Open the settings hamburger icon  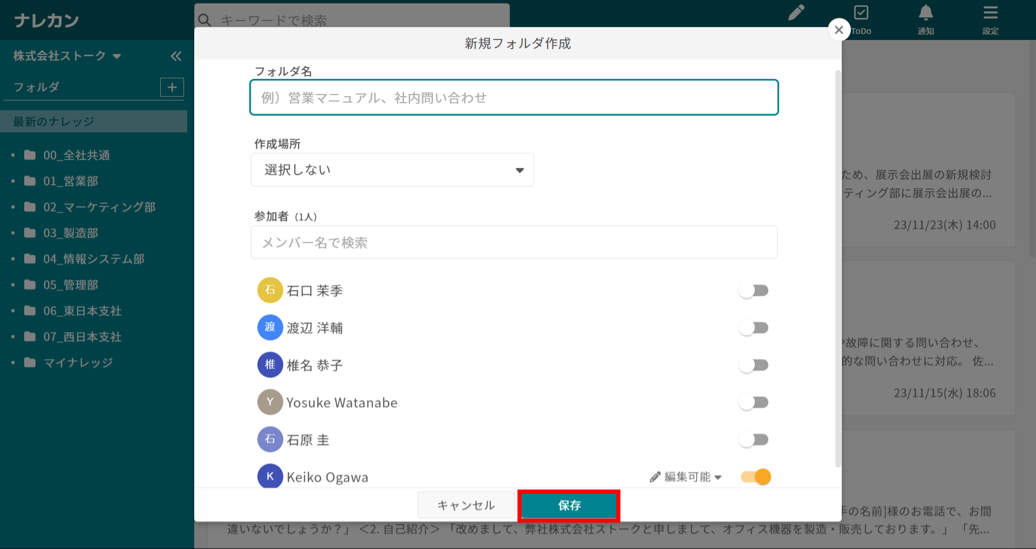tap(990, 13)
